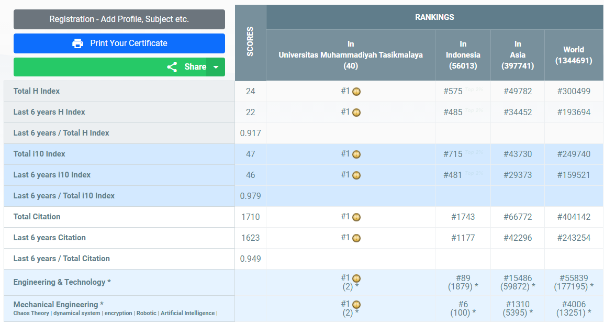Click the gold medal in Engineering & Technology row
The height and width of the screenshot is (324, 604).
pos(356,278)
